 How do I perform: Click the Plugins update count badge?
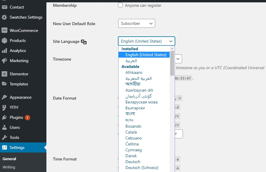tap(27, 117)
